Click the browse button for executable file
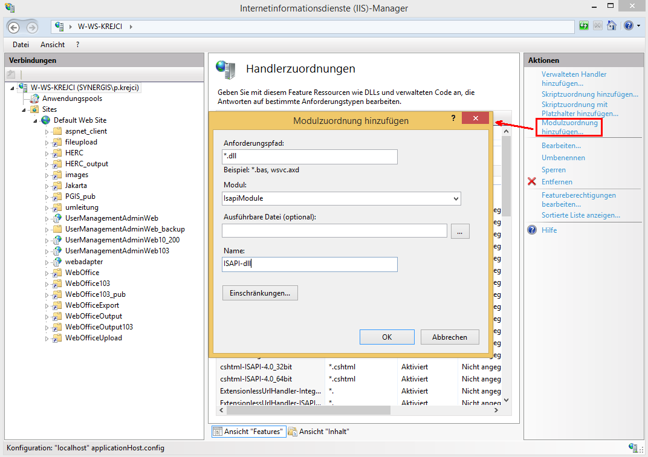The height and width of the screenshot is (457, 648). 459,231
